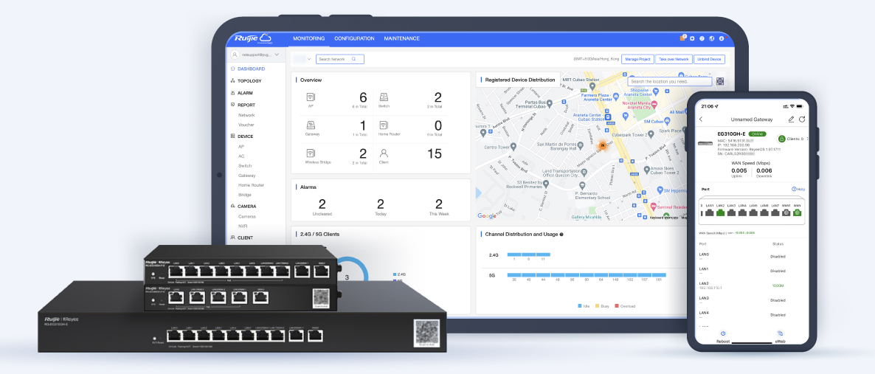Click the Client person icon in Overview

(384, 153)
